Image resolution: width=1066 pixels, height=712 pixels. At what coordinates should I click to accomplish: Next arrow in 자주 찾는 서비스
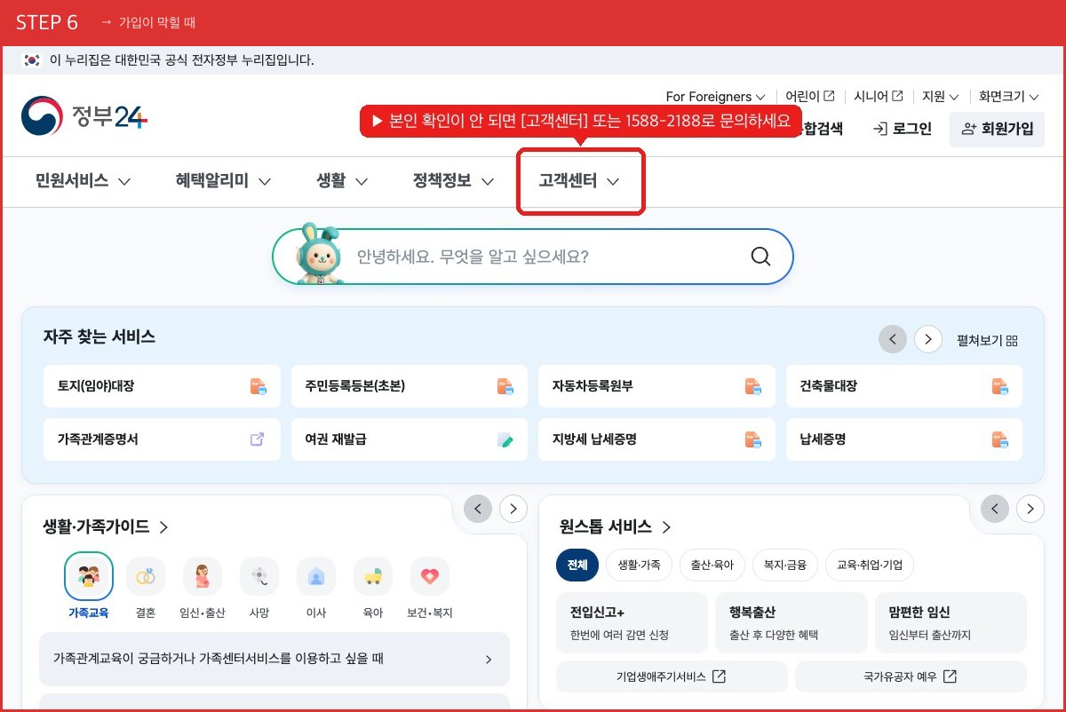click(x=928, y=339)
